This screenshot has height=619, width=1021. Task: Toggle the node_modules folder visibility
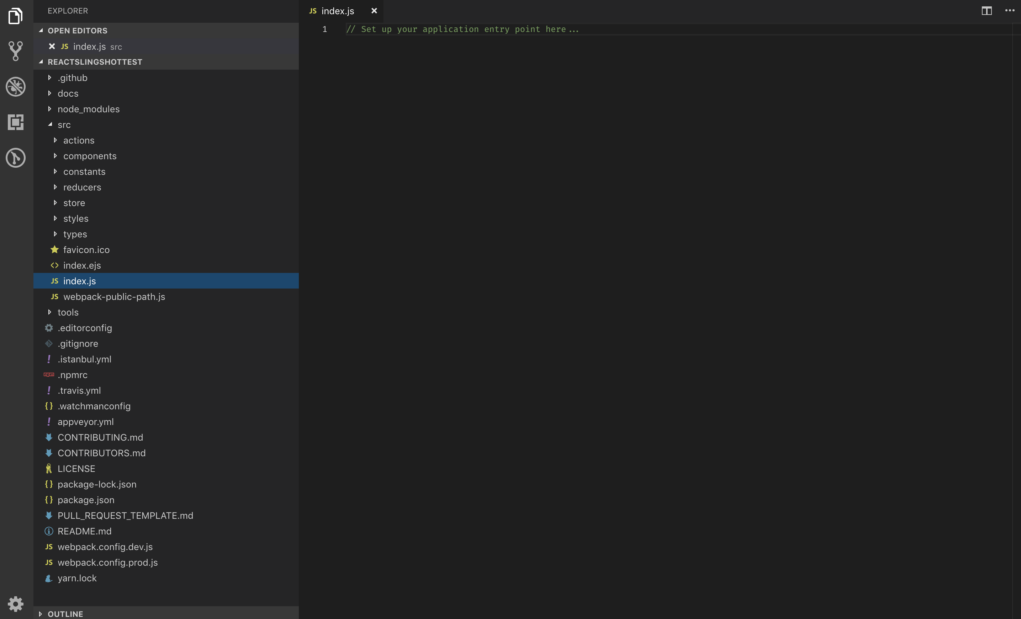[x=88, y=108]
